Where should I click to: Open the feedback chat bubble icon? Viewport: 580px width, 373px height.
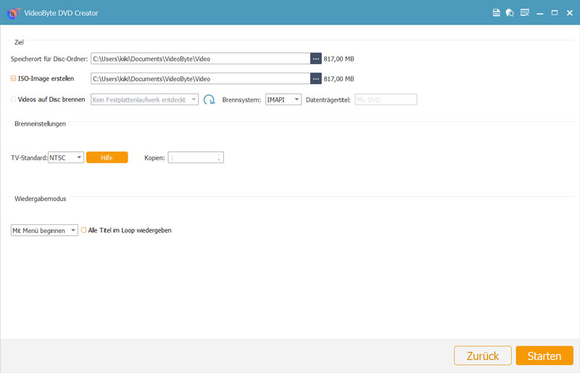pos(510,12)
